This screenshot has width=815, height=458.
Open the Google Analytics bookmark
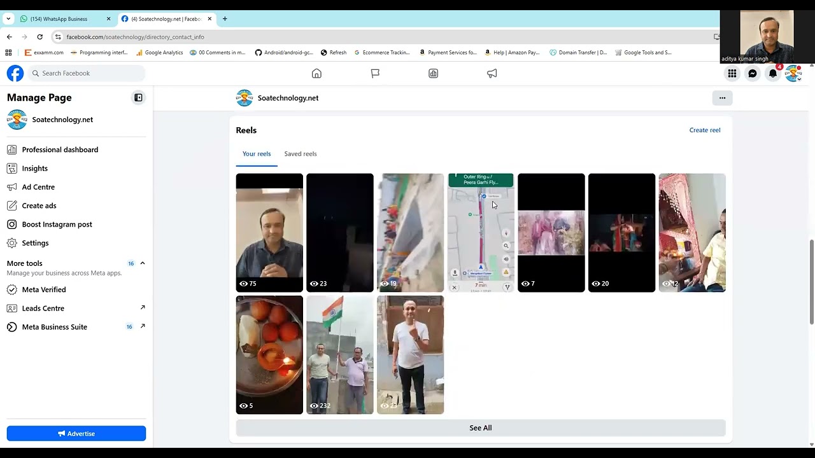pos(159,53)
